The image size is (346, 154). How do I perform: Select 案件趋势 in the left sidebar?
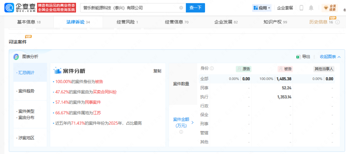coord(26,91)
